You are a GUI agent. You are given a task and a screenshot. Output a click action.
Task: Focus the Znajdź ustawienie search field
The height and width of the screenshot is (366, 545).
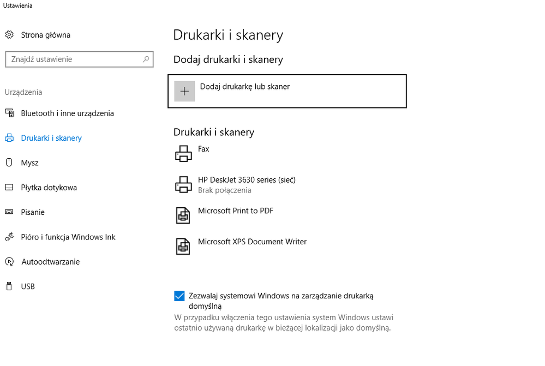(x=74, y=59)
